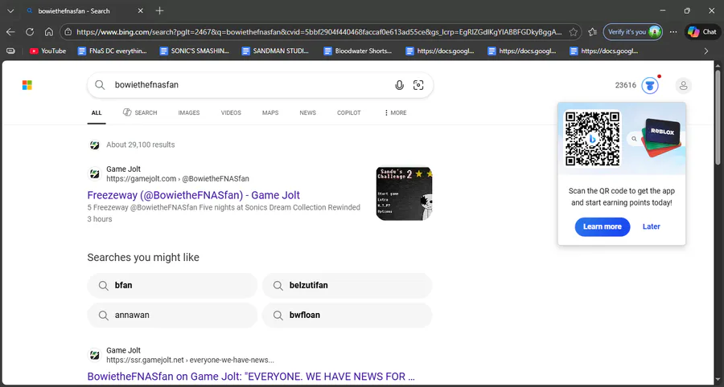
Task: Search suggestion annawan
Action: click(x=172, y=315)
